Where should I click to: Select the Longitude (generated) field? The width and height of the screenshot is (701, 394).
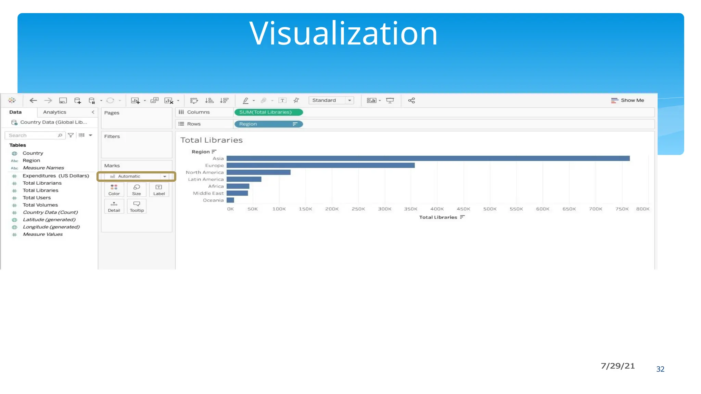pos(51,227)
